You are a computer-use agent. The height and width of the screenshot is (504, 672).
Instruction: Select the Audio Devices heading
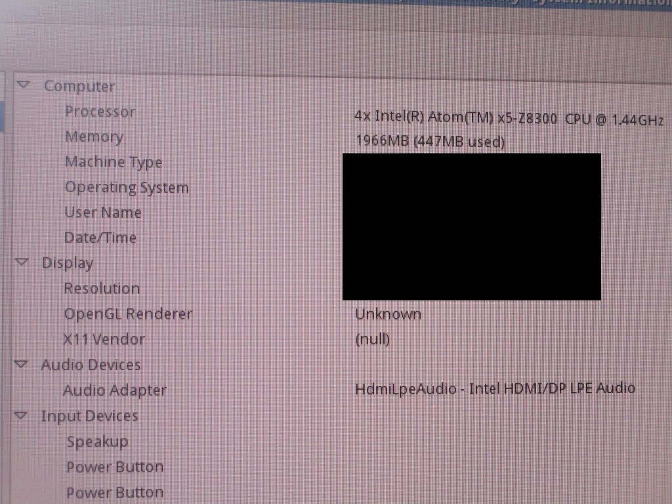(x=91, y=365)
